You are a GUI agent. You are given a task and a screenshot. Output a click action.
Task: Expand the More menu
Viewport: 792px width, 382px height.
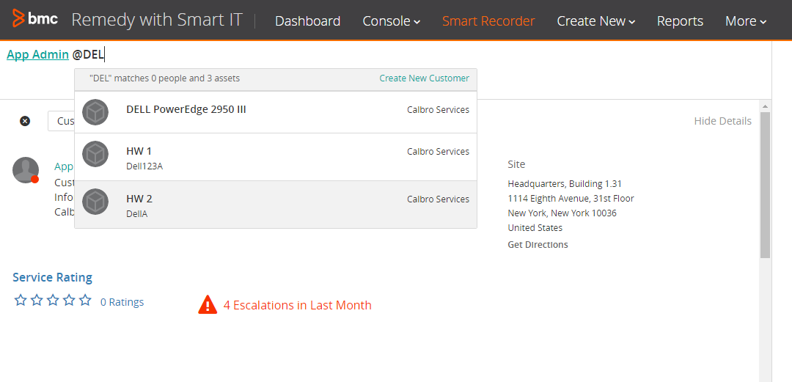746,21
